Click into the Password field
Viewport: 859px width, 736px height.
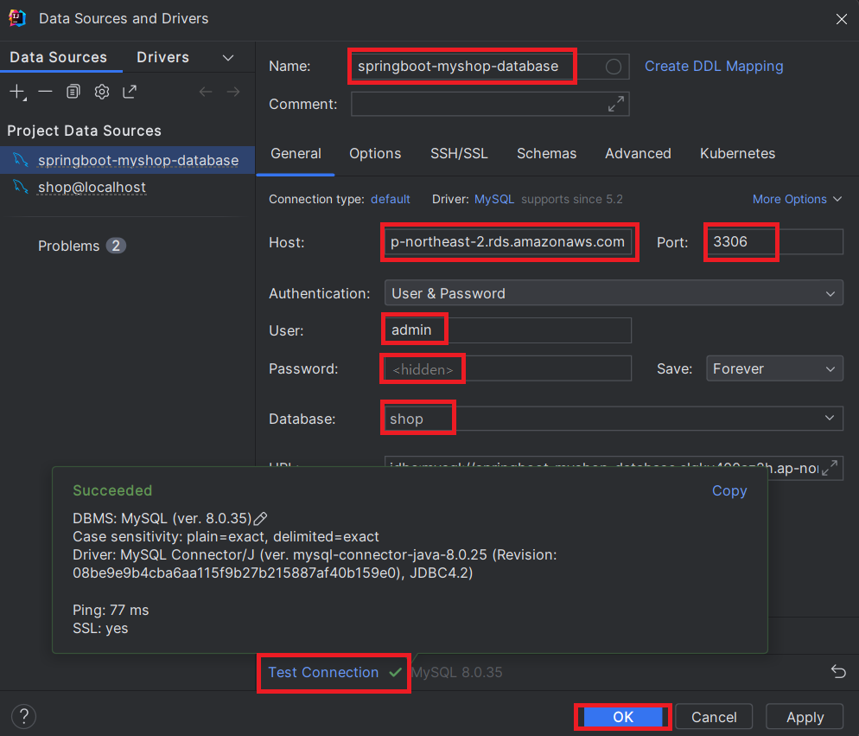508,368
